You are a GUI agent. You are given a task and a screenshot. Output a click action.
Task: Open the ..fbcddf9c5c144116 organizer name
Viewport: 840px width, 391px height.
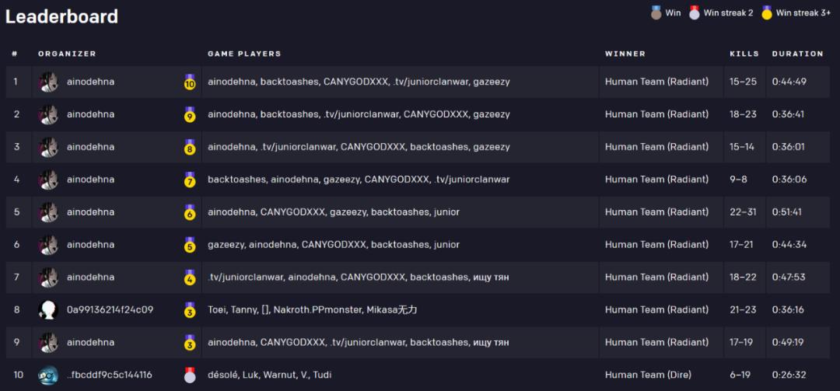coord(109,375)
